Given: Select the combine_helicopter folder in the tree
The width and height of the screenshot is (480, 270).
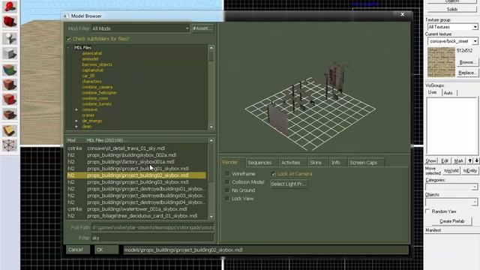Looking at the screenshot, I should point(99,93).
